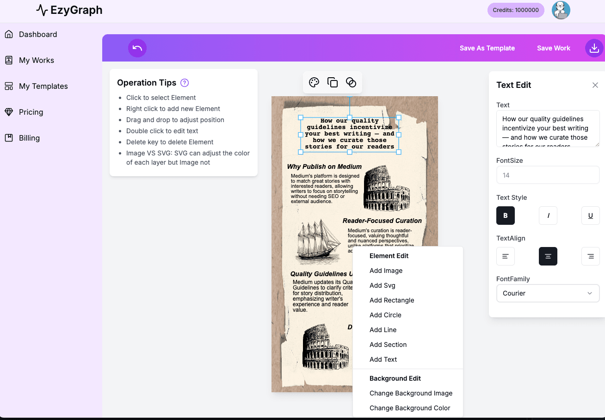Click the top-center resize handle of selection
The image size is (605, 420).
pos(350,117)
